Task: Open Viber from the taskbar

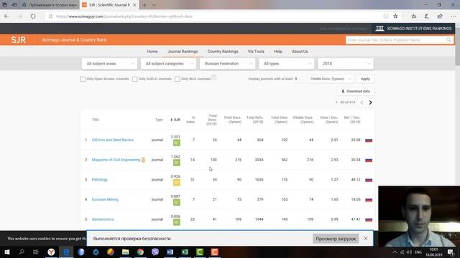Action: pyautogui.click(x=155, y=252)
